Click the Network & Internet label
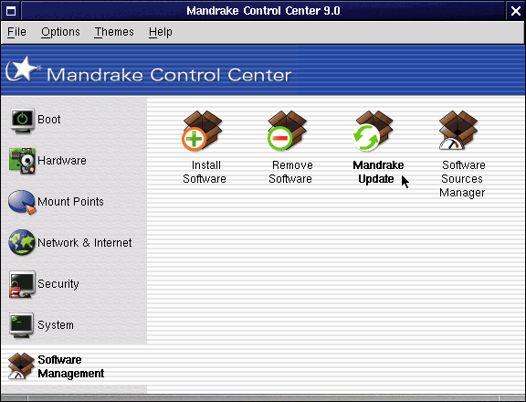This screenshot has width=526, height=402. point(85,243)
